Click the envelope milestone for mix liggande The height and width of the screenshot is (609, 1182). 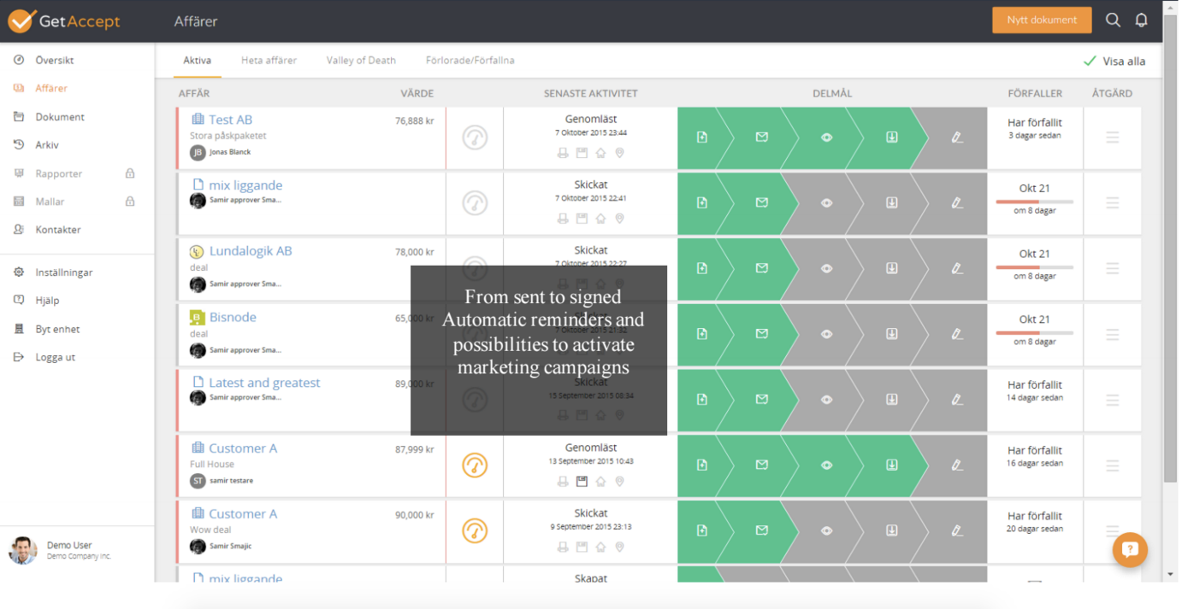[760, 203]
